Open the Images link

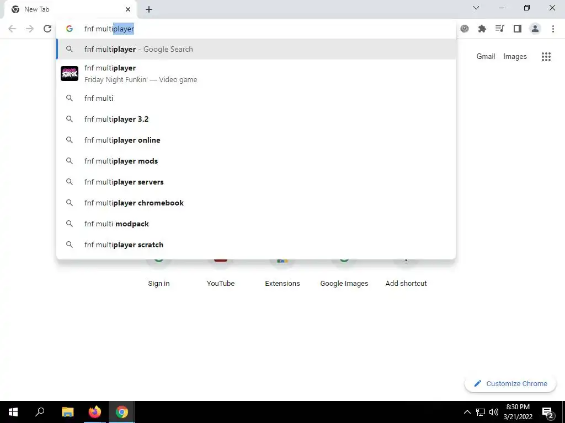[515, 57]
